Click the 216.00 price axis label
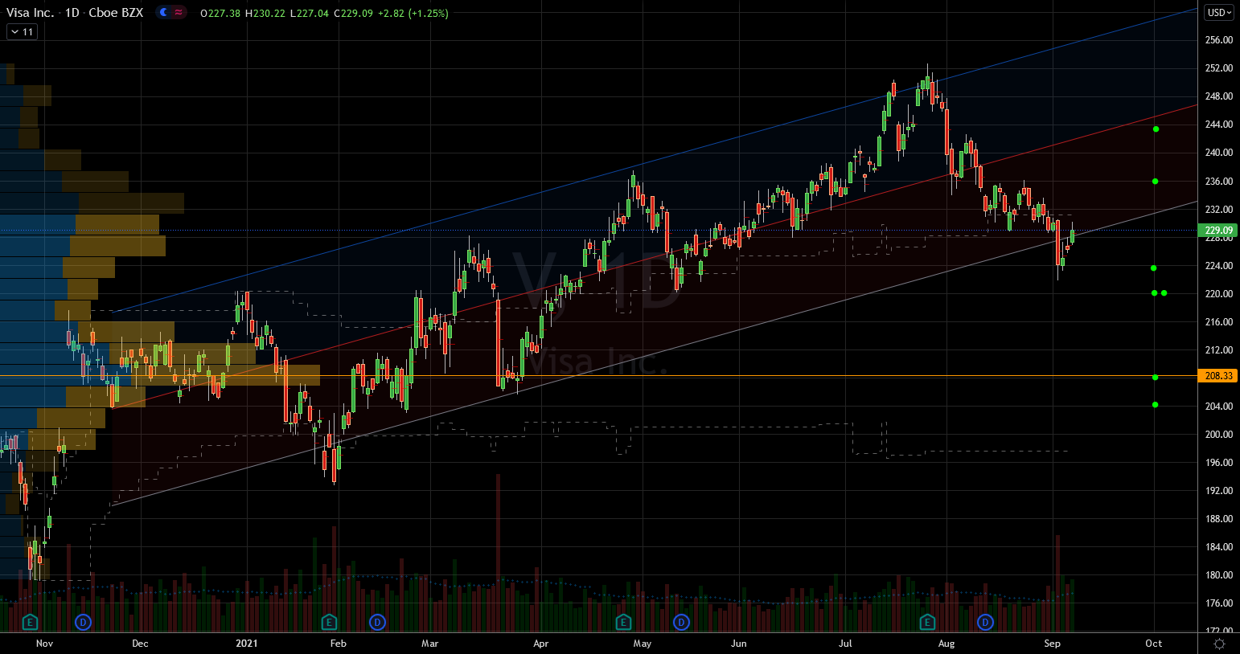The image size is (1240, 654). [1219, 322]
